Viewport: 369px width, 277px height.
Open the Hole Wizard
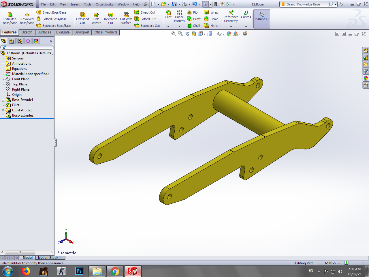pos(97,18)
